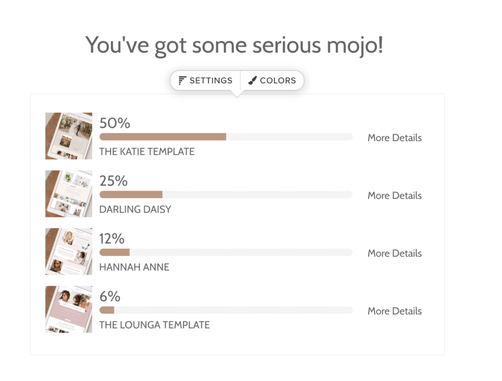Screen dimensions: 502x381
Task: Click the 50% progress bar
Action: pos(226,137)
